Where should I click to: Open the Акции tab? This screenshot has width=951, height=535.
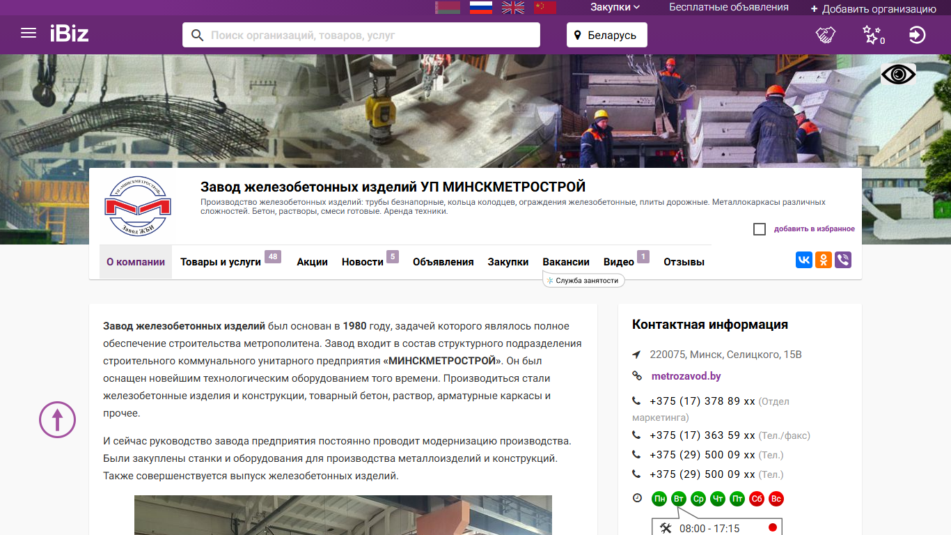(x=313, y=262)
